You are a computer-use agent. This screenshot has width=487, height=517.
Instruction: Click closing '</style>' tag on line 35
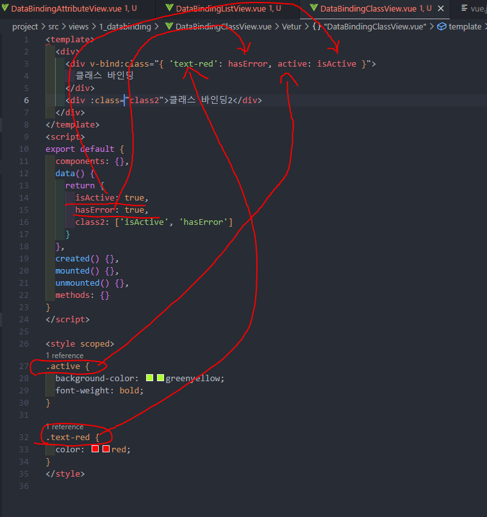click(65, 474)
